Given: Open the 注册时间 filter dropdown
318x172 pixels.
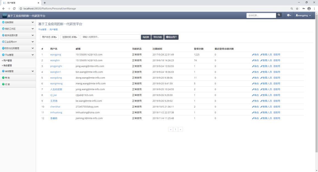Looking at the screenshot, I should point(70,37).
